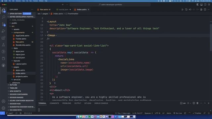Expand the public folder

[x=14, y=23]
